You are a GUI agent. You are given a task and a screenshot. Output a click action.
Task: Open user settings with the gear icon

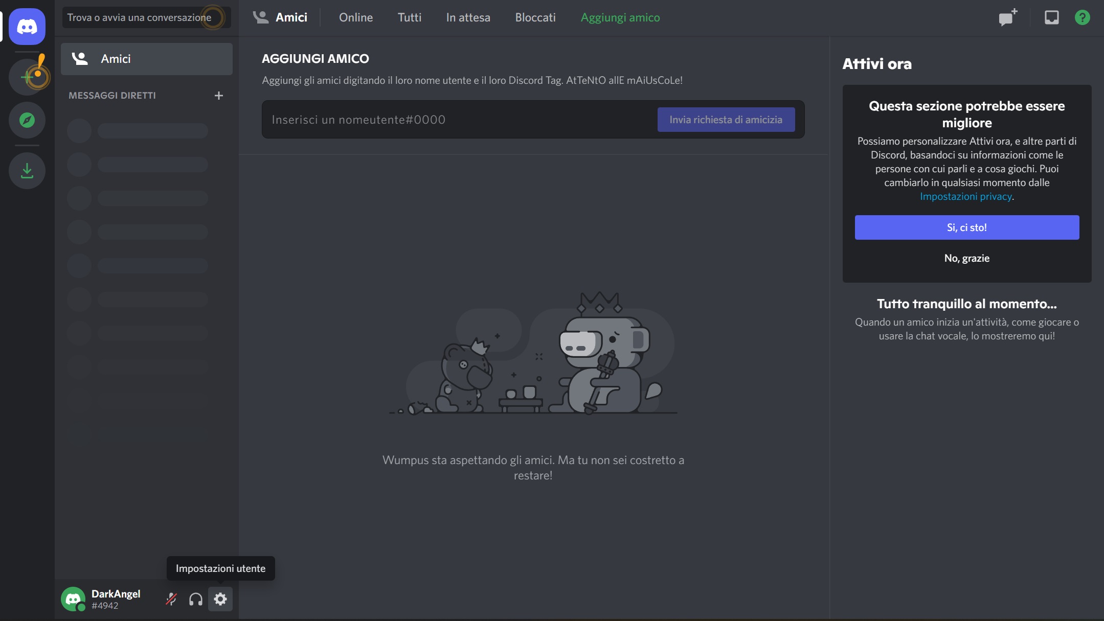220,599
